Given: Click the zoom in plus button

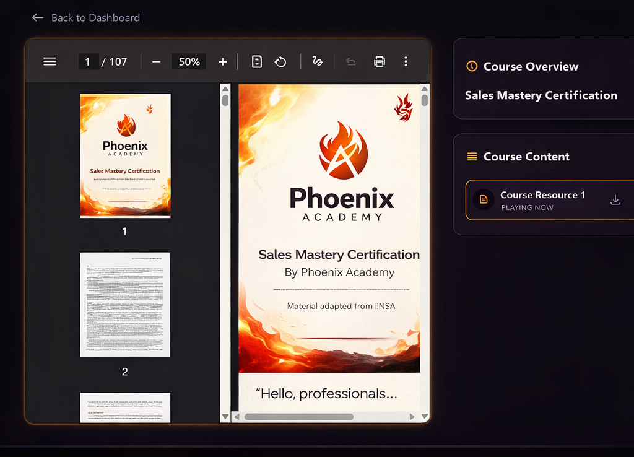Looking at the screenshot, I should coord(223,61).
